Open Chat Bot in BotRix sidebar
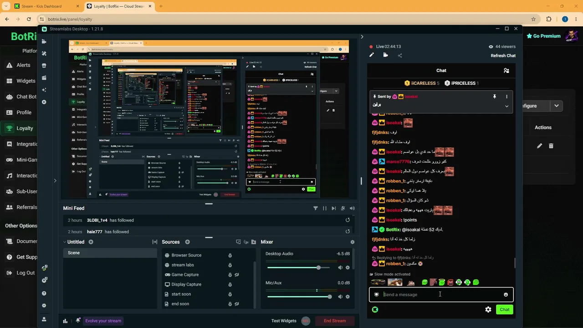The height and width of the screenshot is (328, 583). click(20, 97)
